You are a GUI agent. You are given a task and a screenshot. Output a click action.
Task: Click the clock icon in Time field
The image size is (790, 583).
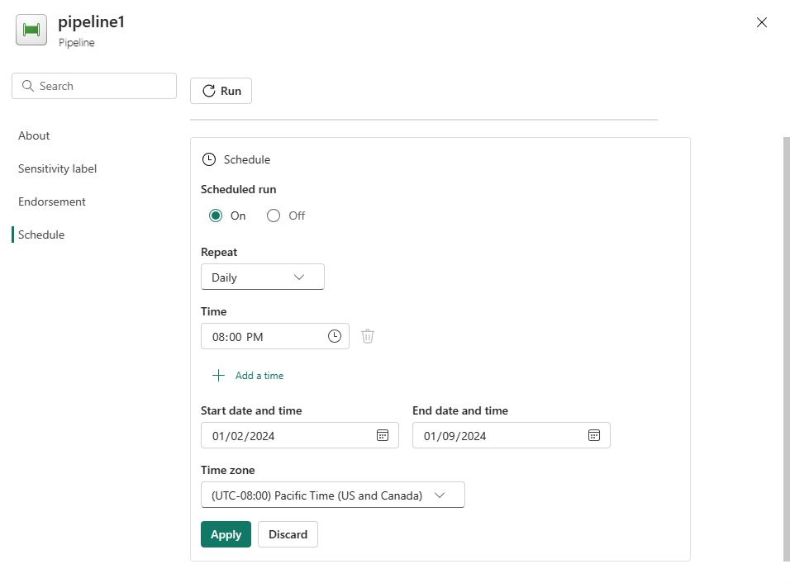click(x=335, y=336)
